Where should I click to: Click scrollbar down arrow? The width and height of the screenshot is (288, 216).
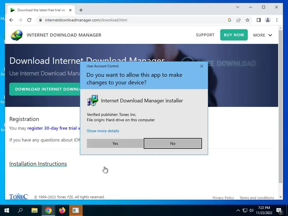tap(280, 197)
